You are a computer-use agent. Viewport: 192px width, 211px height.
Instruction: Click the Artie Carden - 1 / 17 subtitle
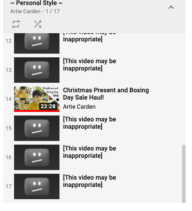pos(35,11)
